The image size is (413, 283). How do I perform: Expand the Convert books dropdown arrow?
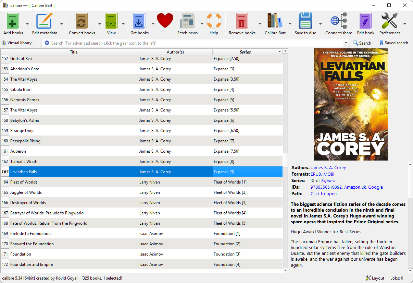pos(100,24)
